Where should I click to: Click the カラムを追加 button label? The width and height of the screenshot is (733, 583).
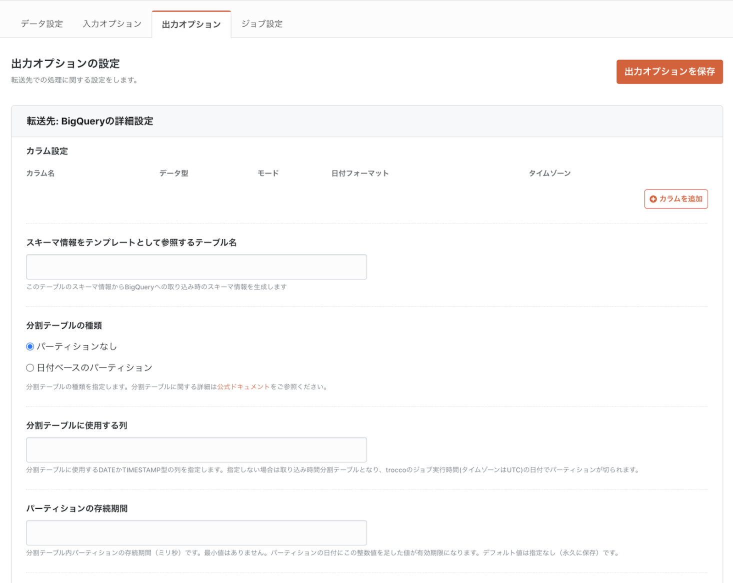pyautogui.click(x=680, y=199)
